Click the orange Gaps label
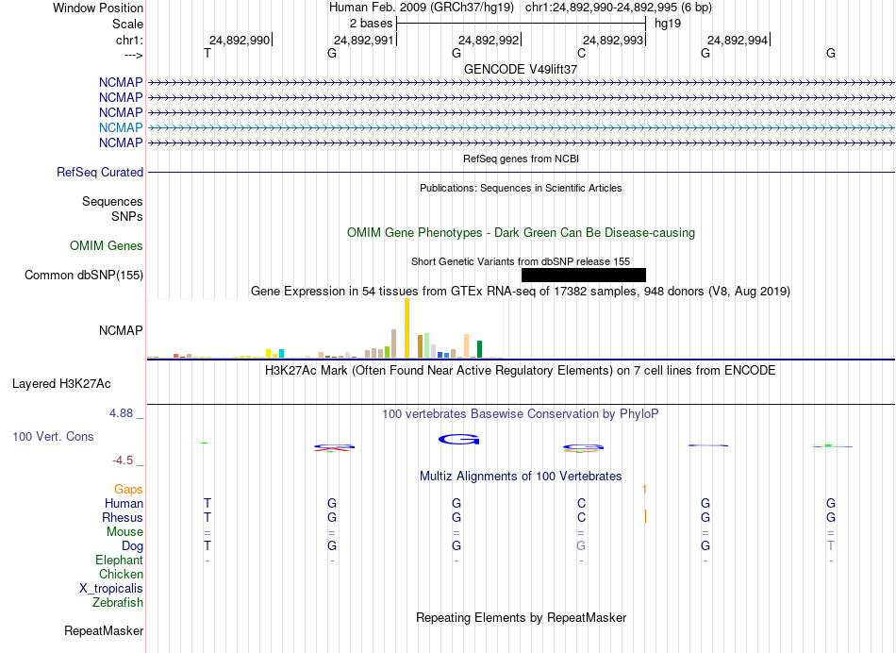 [128, 490]
